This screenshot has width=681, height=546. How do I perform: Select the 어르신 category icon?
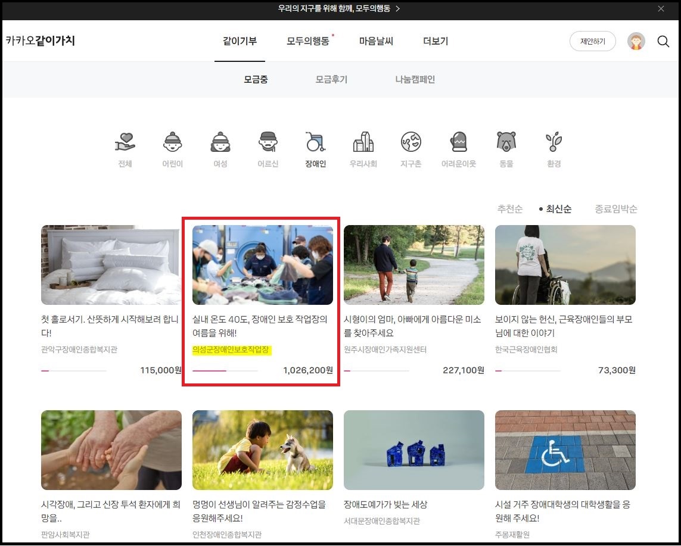coord(268,142)
